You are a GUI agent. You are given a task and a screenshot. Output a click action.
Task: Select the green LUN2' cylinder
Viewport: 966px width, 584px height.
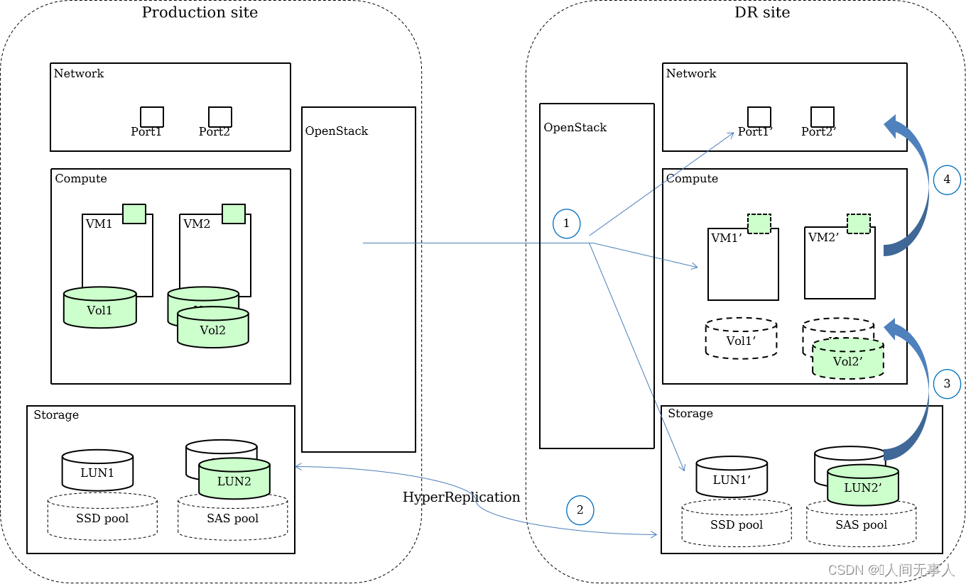coord(863,485)
